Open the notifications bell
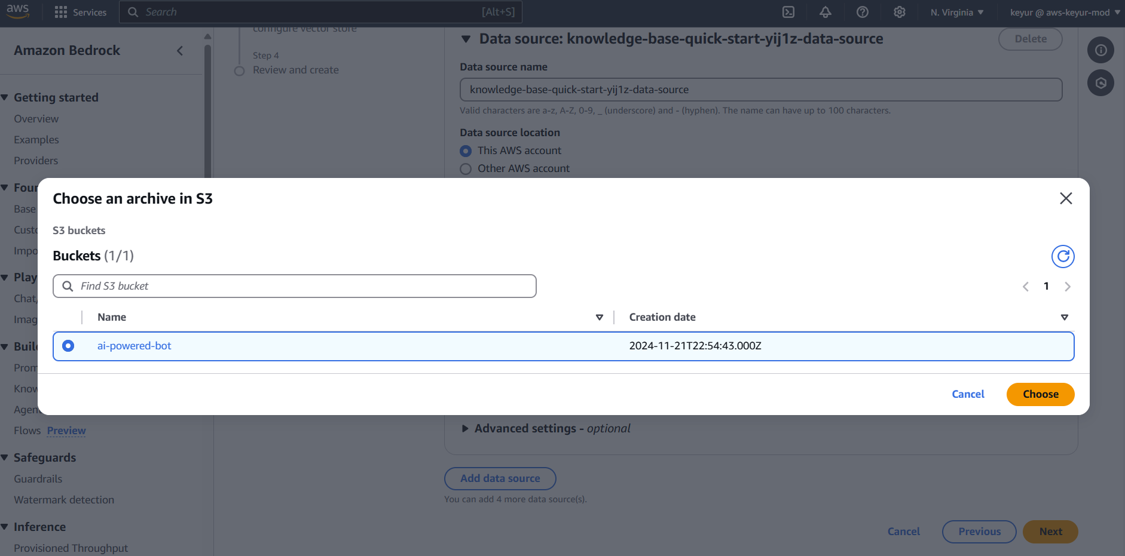Screen dimensions: 1125x556 (x=826, y=12)
